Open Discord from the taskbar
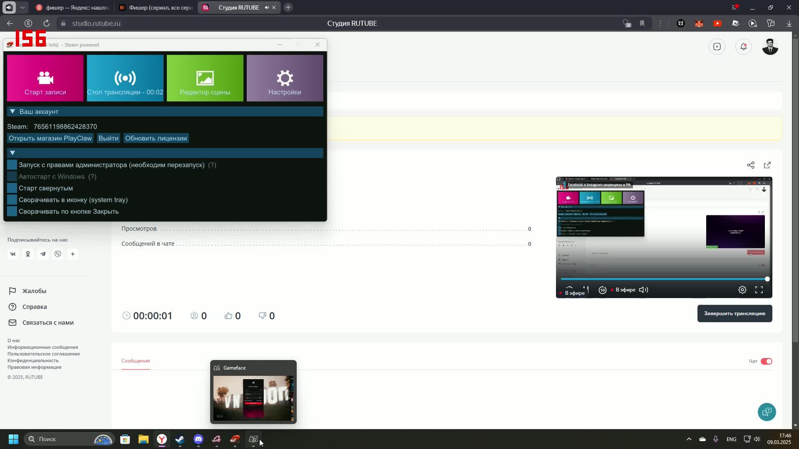 tap(198, 439)
